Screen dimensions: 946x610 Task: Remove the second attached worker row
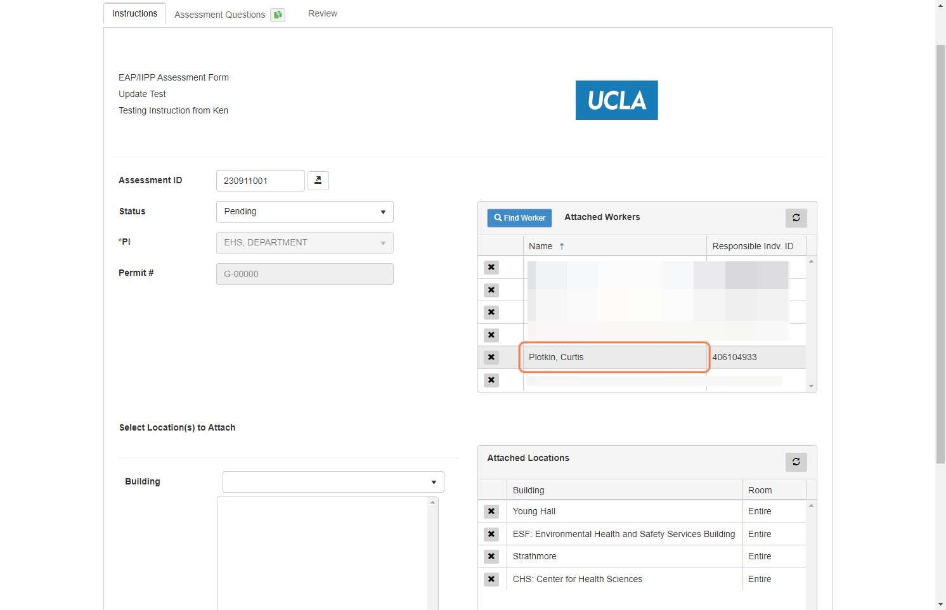pos(491,290)
